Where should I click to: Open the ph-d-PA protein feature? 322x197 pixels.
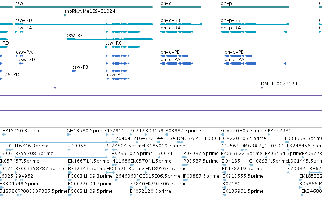pyautogui.click(x=177, y=64)
